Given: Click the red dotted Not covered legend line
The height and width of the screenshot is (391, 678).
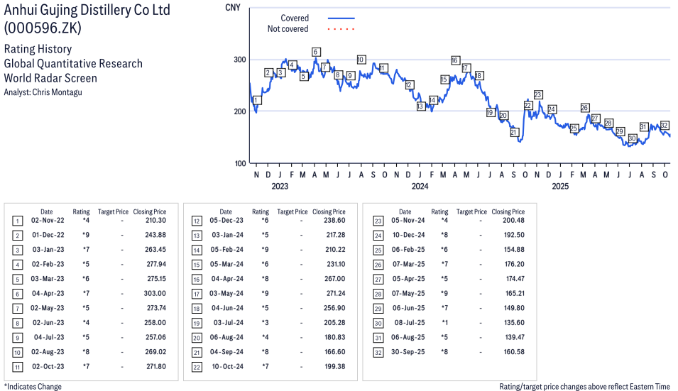Looking at the screenshot, I should coord(341,29).
